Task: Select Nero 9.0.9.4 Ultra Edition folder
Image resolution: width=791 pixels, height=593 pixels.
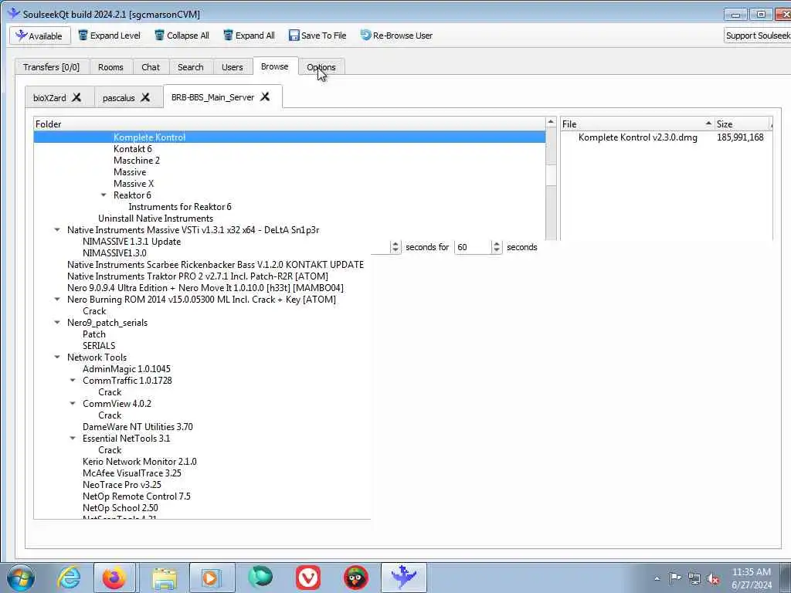Action: click(205, 288)
